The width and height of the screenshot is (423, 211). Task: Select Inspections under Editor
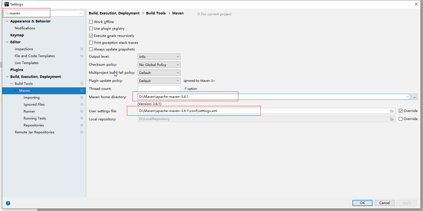(24, 49)
